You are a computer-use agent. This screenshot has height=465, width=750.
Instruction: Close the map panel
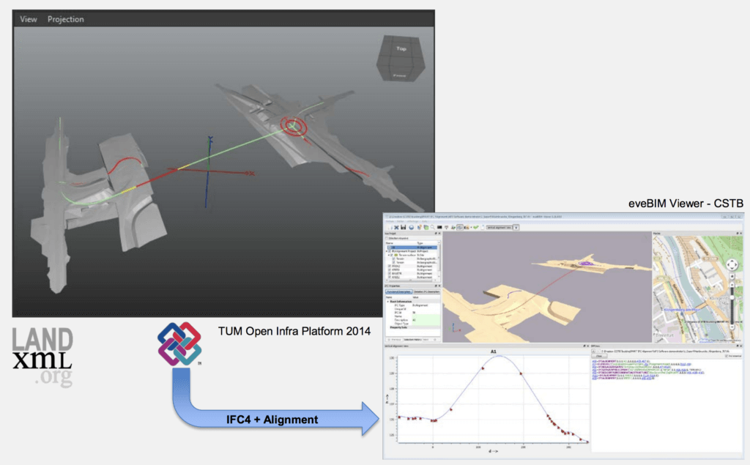[741, 234]
